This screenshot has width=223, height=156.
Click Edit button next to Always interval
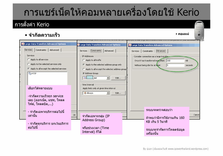(x=118, y=93)
